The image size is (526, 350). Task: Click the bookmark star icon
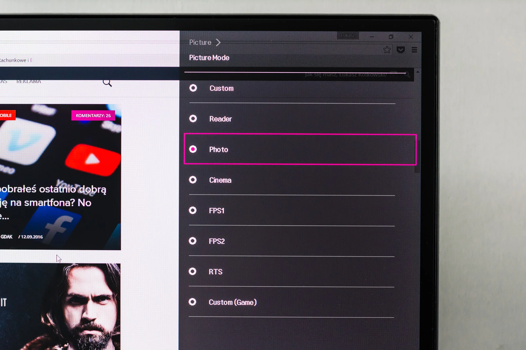387,50
